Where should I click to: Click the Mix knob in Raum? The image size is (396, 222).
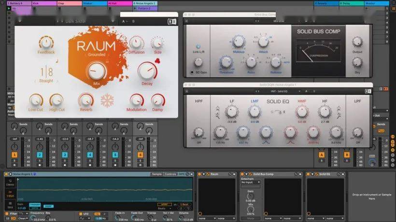coord(97,71)
